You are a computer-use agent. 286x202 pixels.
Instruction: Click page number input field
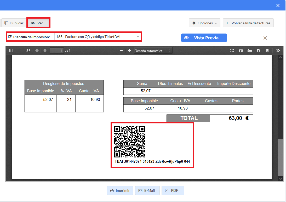[57, 51]
